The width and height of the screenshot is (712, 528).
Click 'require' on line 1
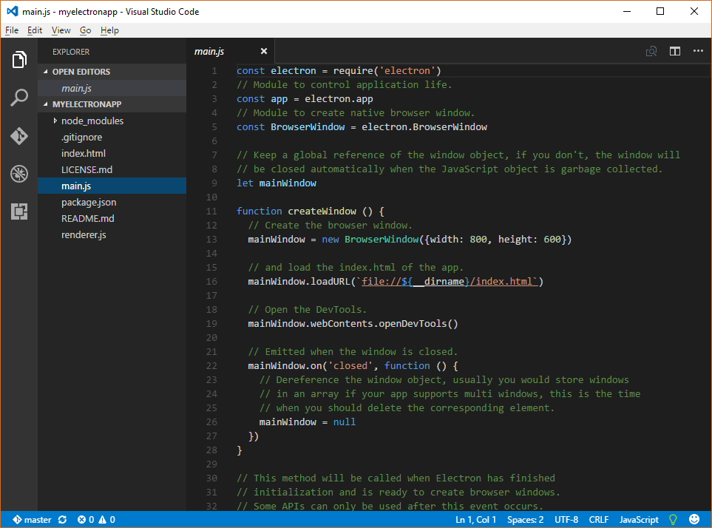(x=353, y=71)
